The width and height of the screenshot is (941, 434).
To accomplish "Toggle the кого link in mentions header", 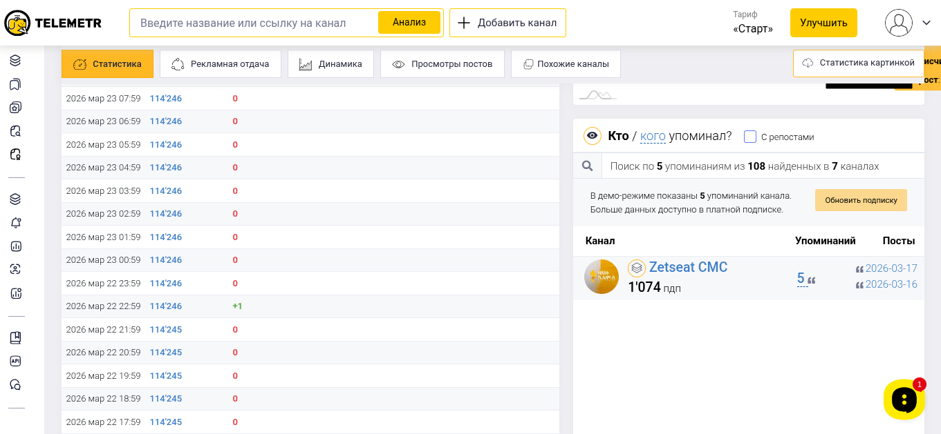I will click(653, 136).
